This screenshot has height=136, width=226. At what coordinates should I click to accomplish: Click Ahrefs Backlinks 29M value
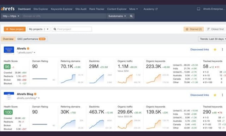pyautogui.click(x=94, y=66)
